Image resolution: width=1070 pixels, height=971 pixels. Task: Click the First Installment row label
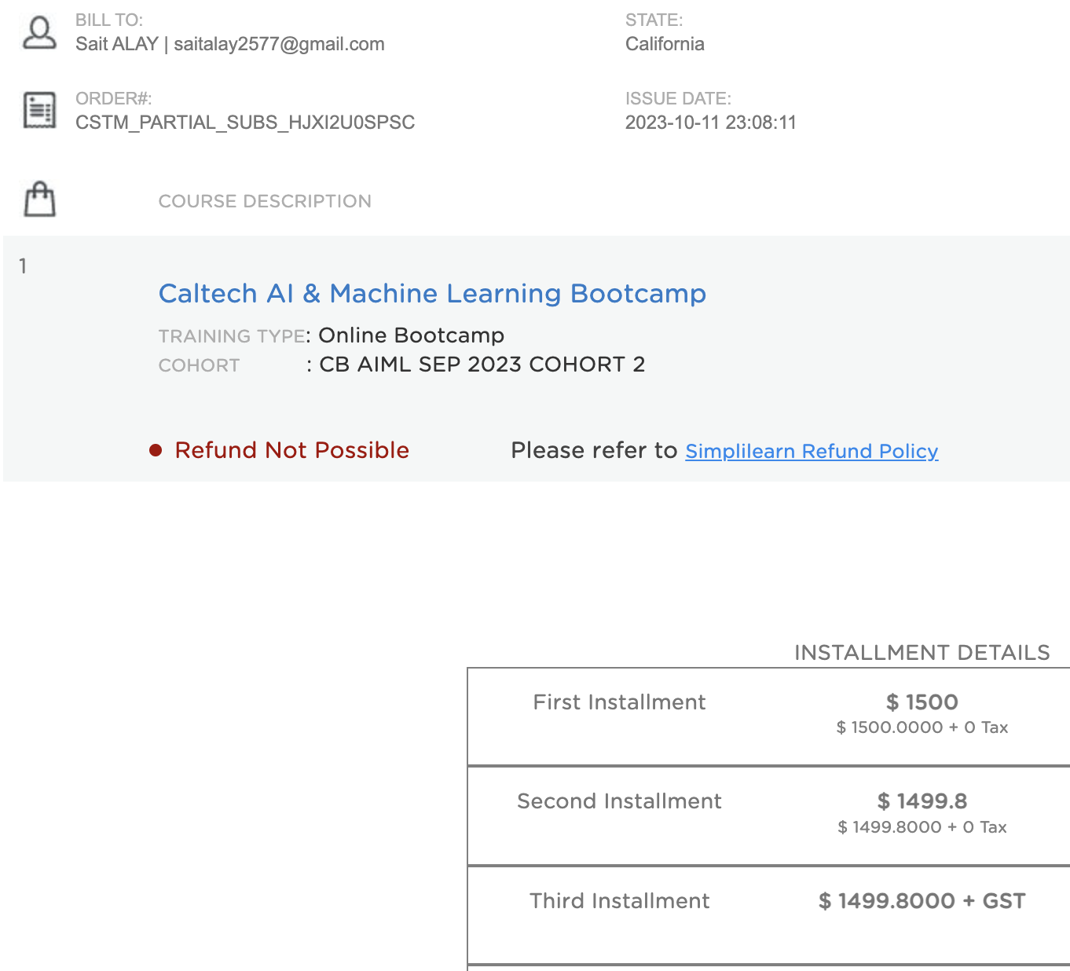coord(619,702)
